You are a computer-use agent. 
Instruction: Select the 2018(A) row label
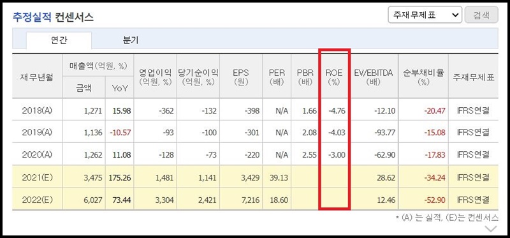(38, 110)
